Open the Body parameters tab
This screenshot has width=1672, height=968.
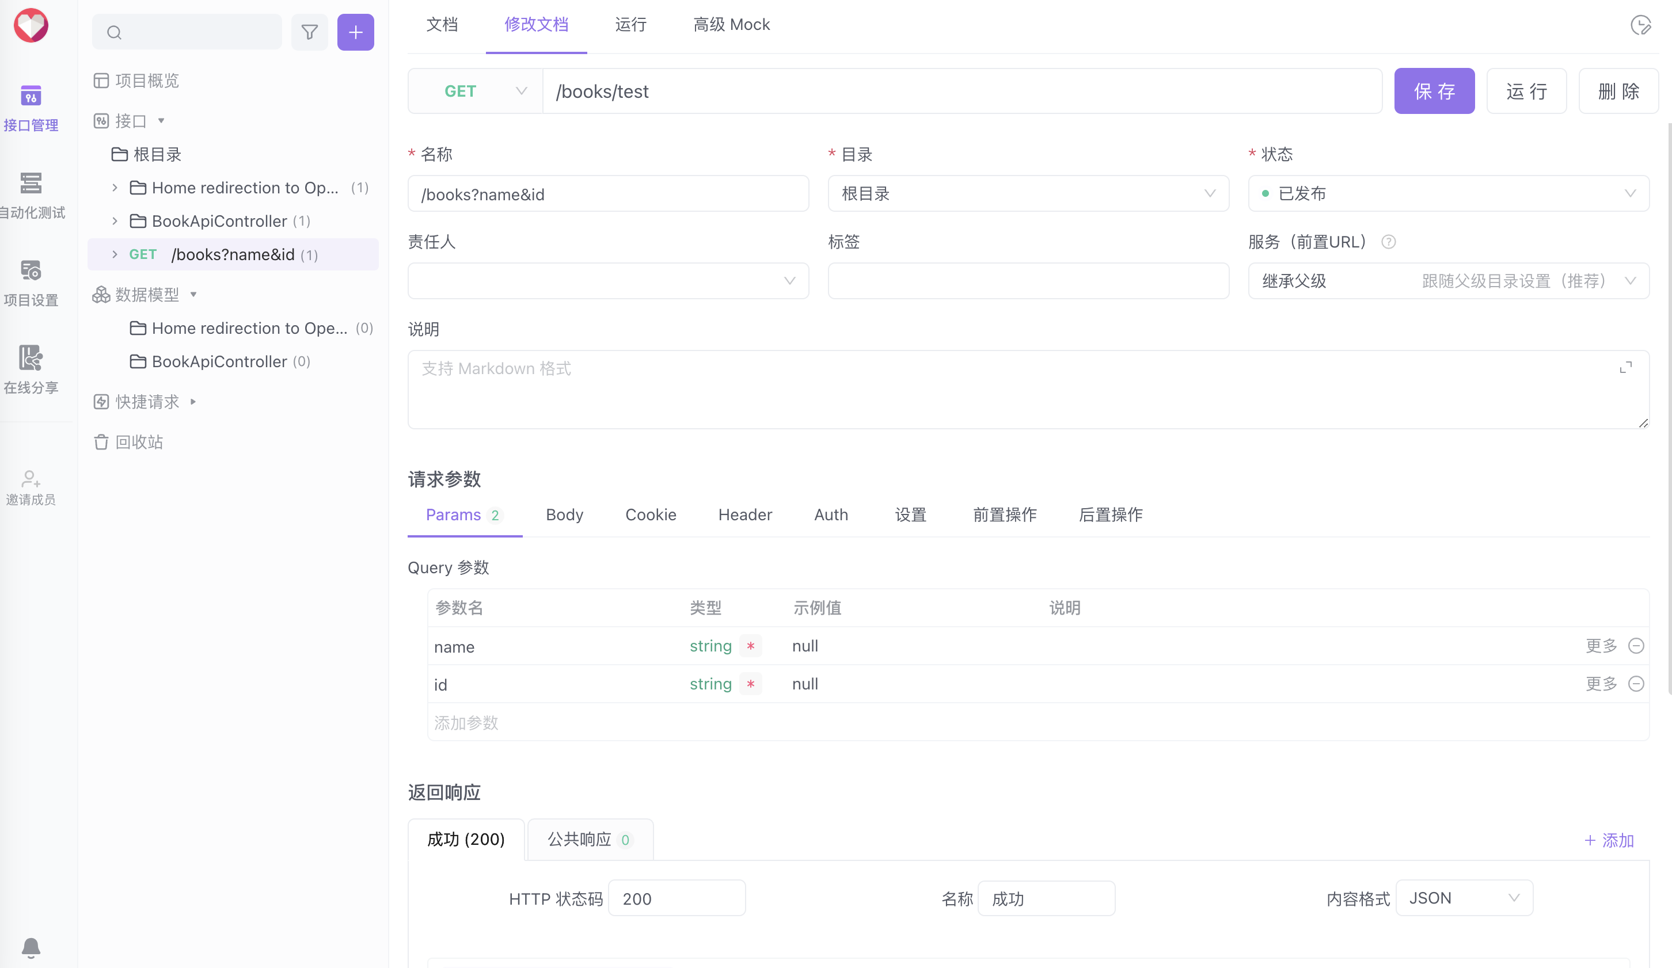[x=564, y=515]
